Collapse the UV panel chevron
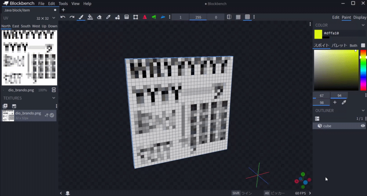Viewport: 367px width, 196px height. pyautogui.click(x=54, y=18)
